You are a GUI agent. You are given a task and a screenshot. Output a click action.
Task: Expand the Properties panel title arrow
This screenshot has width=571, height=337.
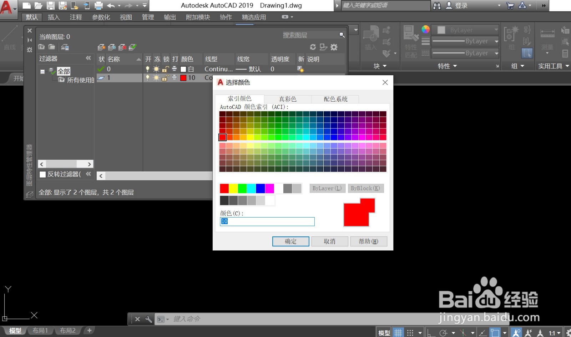(455, 66)
